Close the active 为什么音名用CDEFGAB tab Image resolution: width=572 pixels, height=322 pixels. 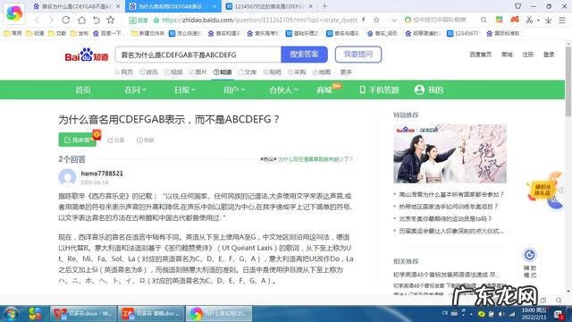[x=214, y=6]
